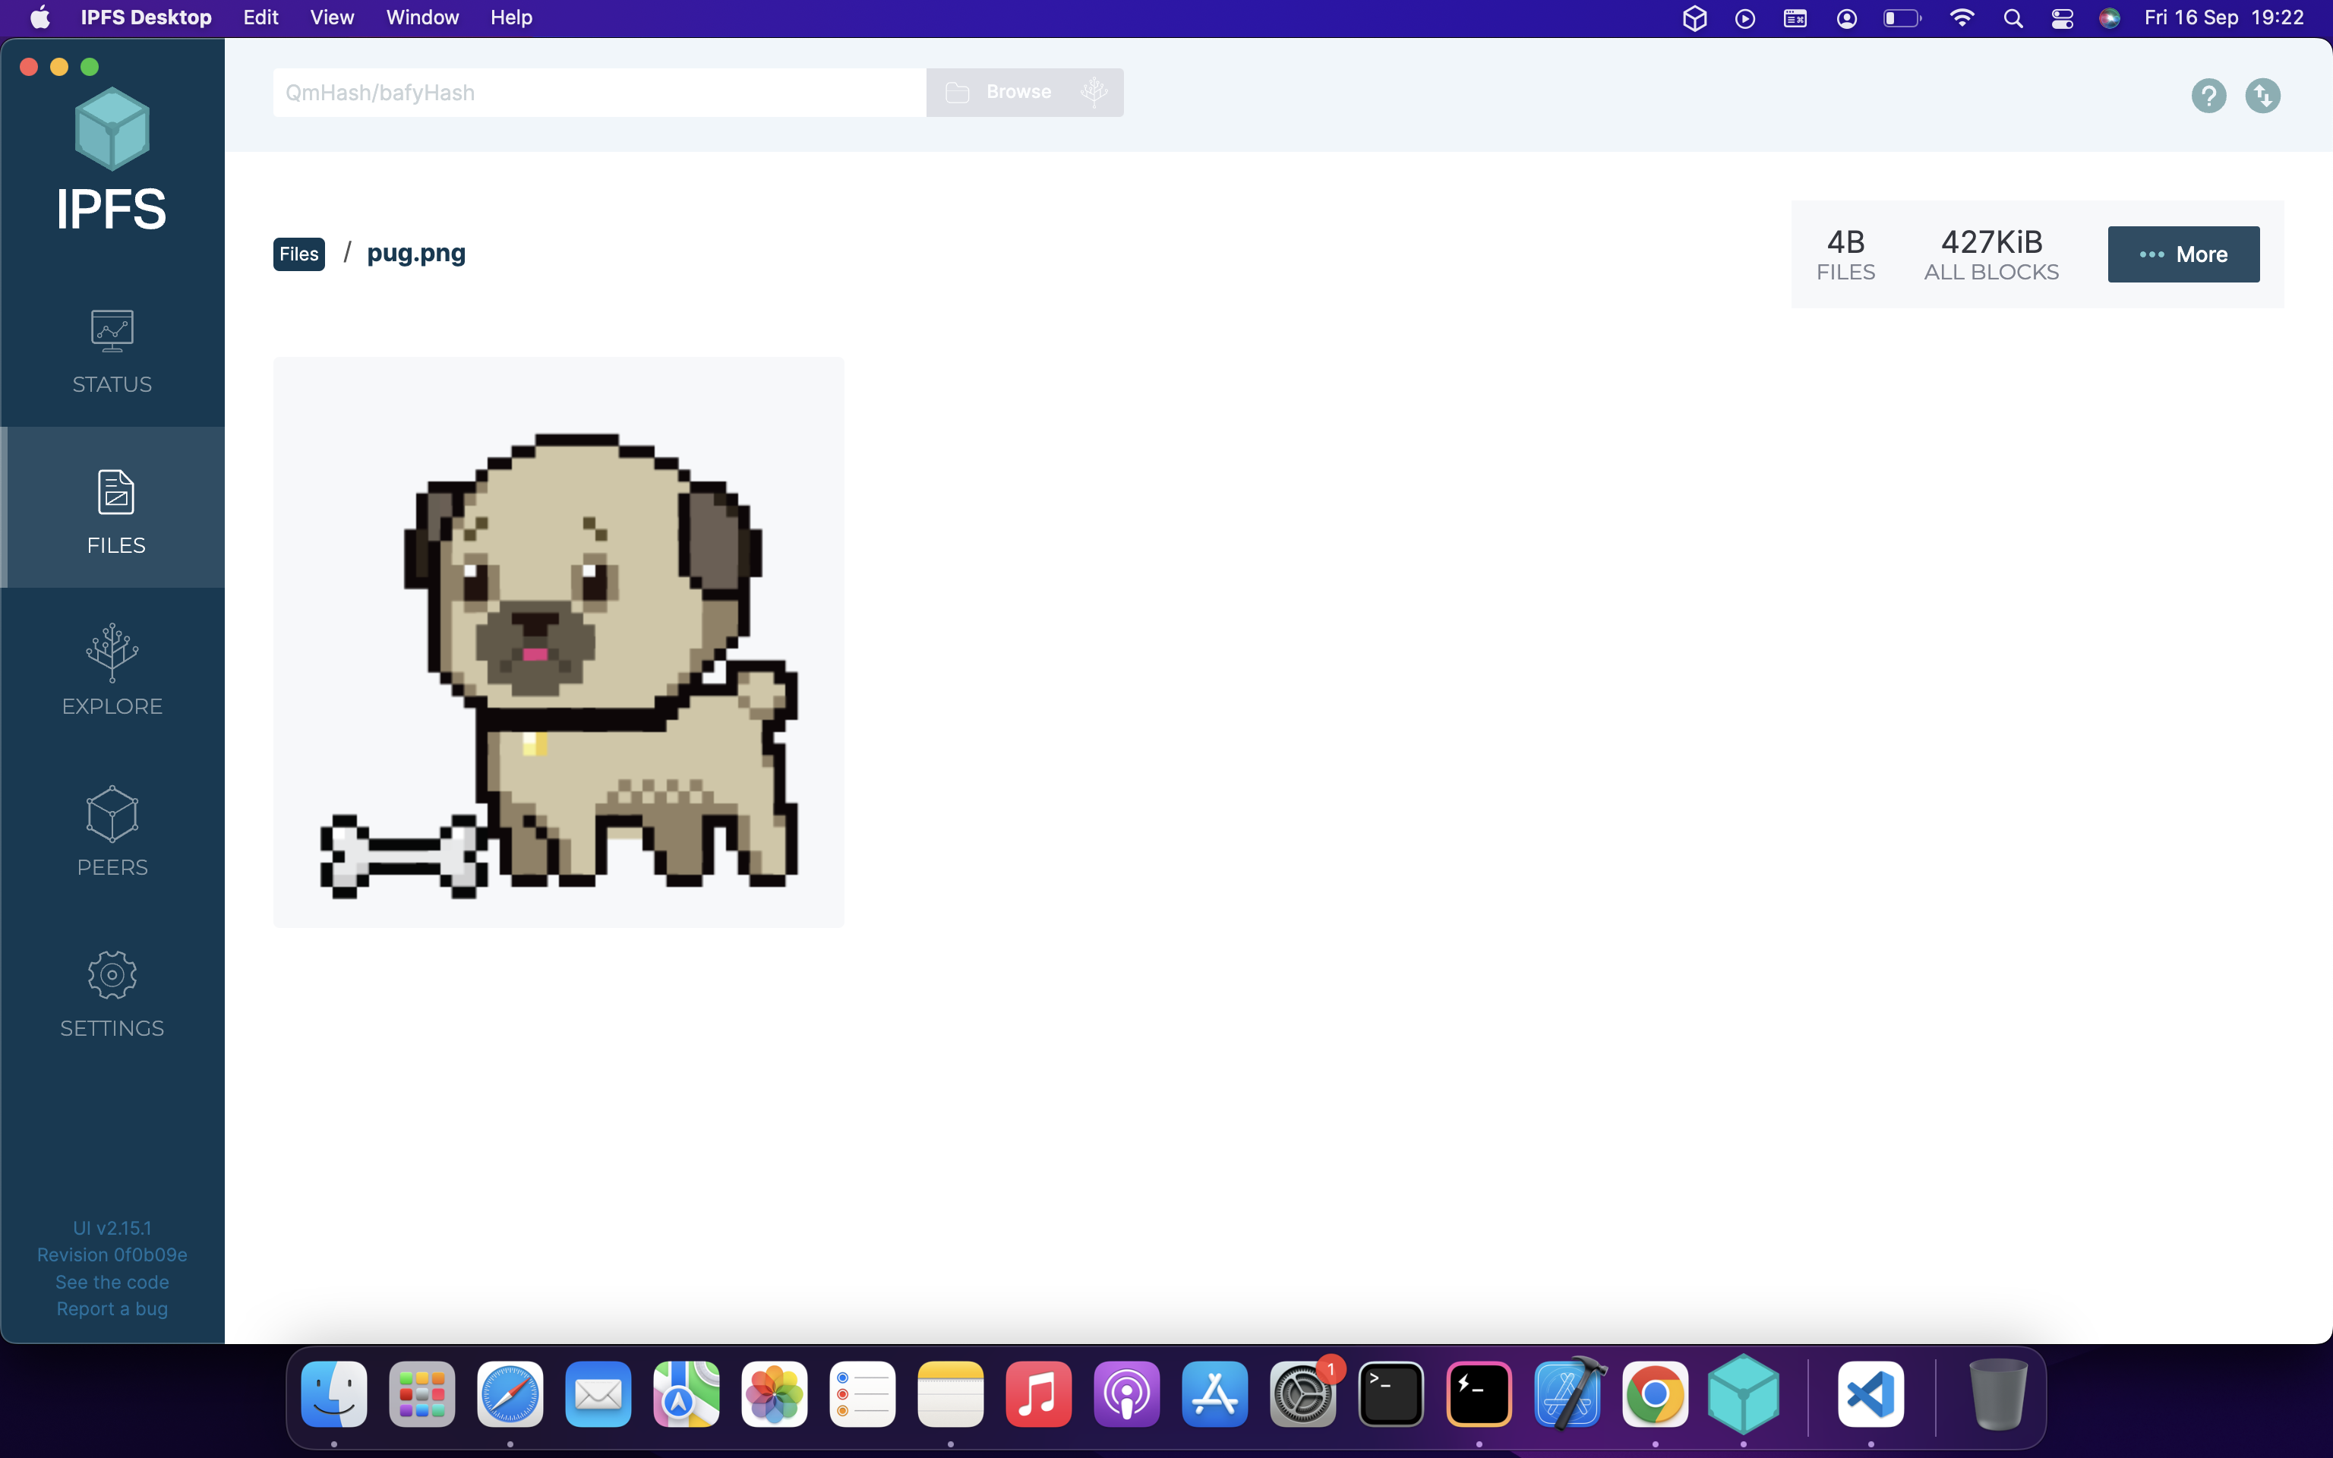Open Notes from the dock
This screenshot has height=1458, width=2333.
coord(951,1394)
